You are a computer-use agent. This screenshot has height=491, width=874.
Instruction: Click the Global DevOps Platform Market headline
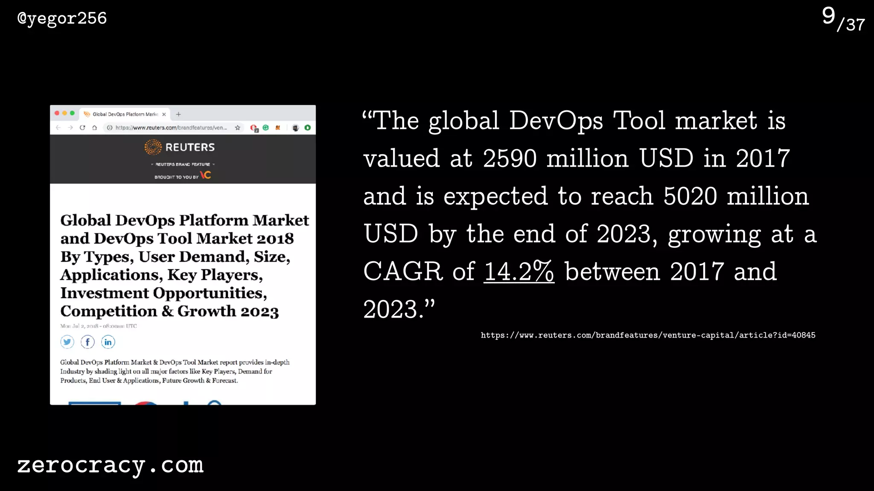(184, 266)
